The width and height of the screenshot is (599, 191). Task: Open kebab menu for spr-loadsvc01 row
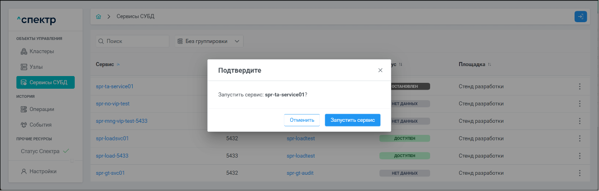580,138
